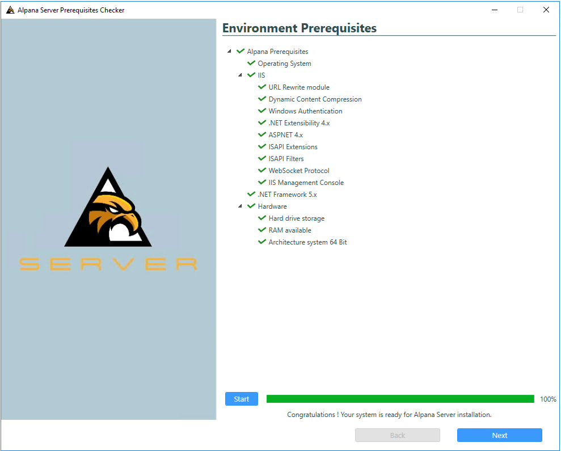
Task: Click the 100% progress label
Action: point(548,399)
